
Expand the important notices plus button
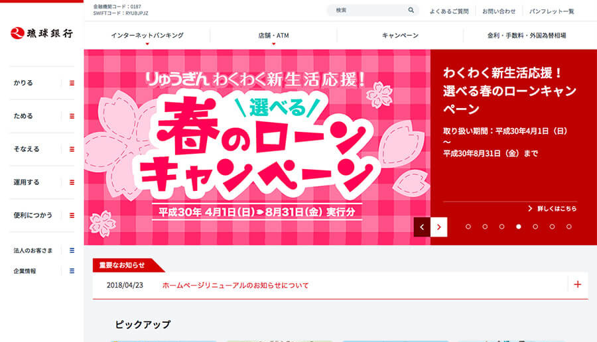point(577,284)
